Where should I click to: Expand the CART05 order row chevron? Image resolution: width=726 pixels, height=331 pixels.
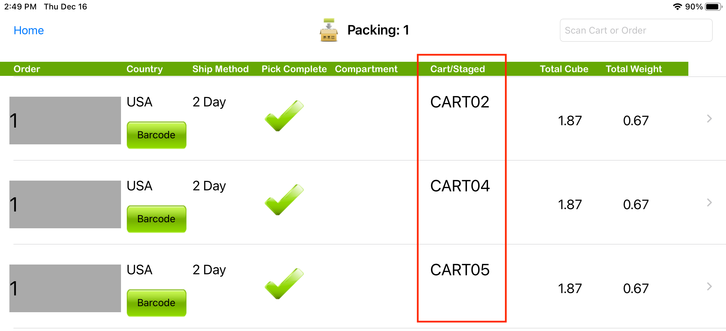click(709, 286)
